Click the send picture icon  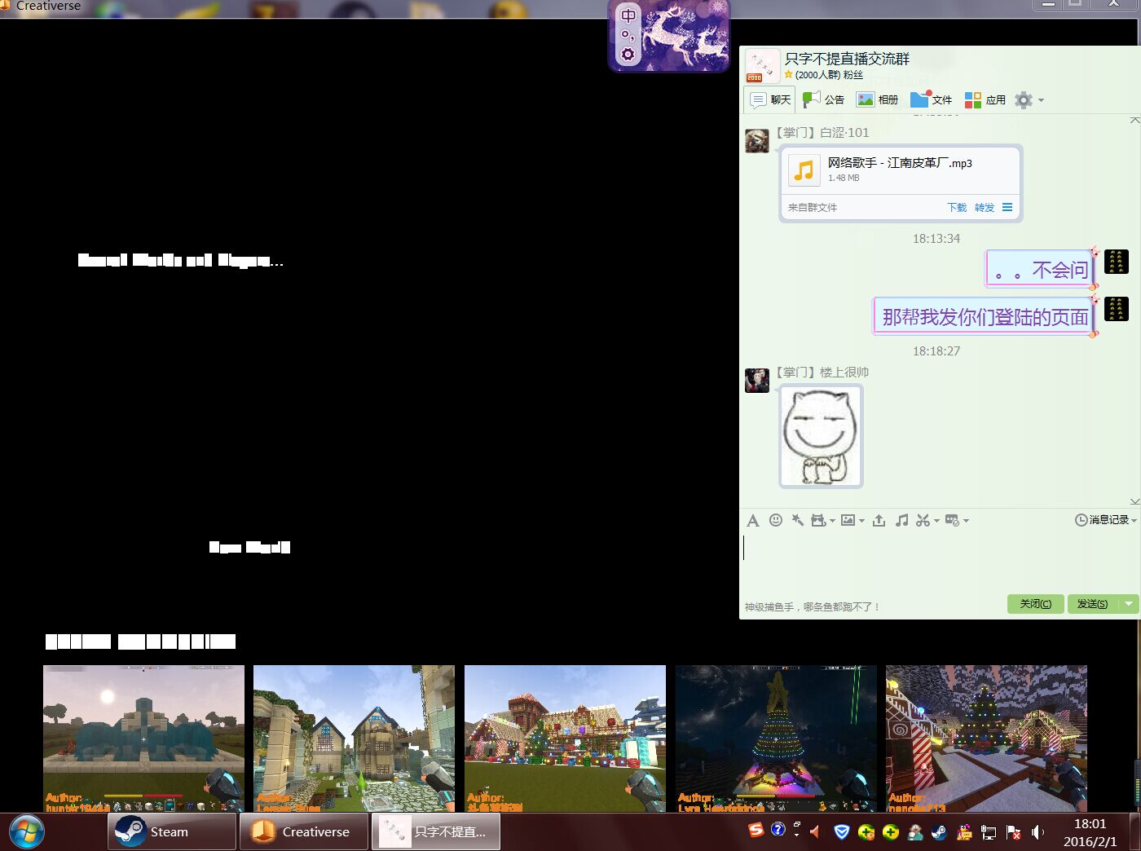coord(848,520)
